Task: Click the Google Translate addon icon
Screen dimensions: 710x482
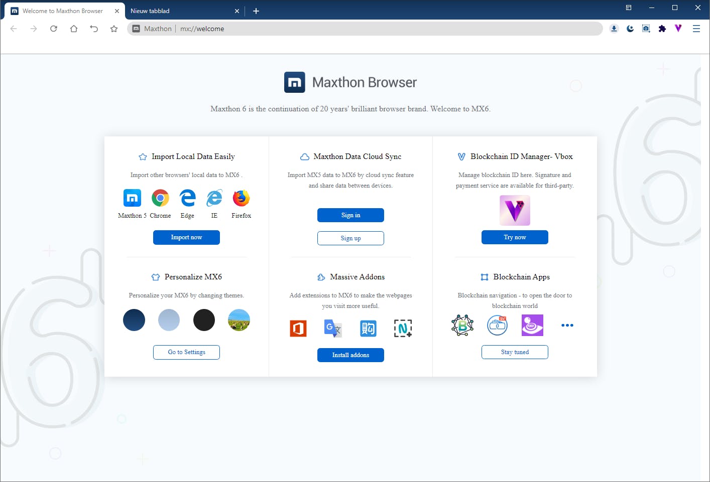Action: click(x=333, y=329)
